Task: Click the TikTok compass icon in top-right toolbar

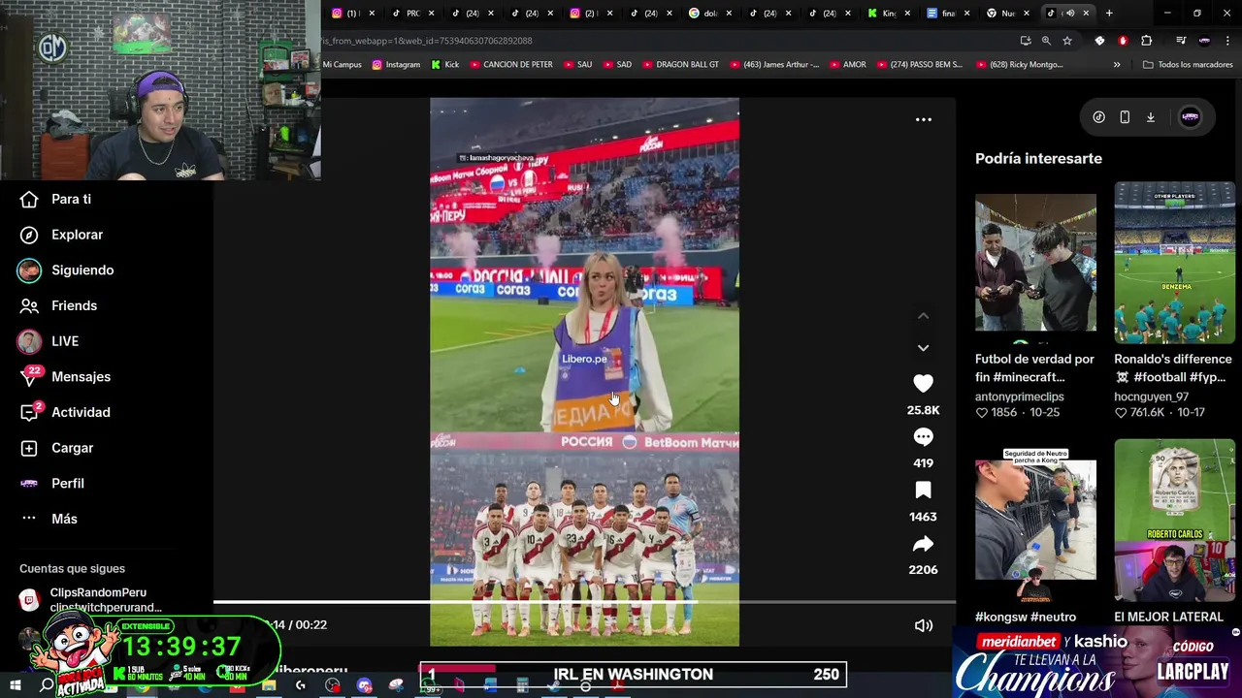Action: (x=1098, y=117)
